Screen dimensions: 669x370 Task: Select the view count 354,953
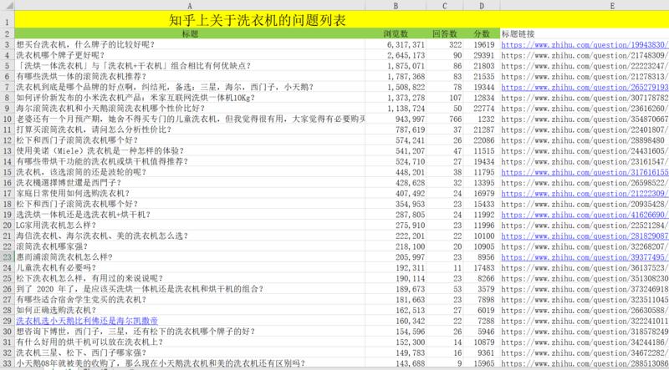(x=396, y=204)
